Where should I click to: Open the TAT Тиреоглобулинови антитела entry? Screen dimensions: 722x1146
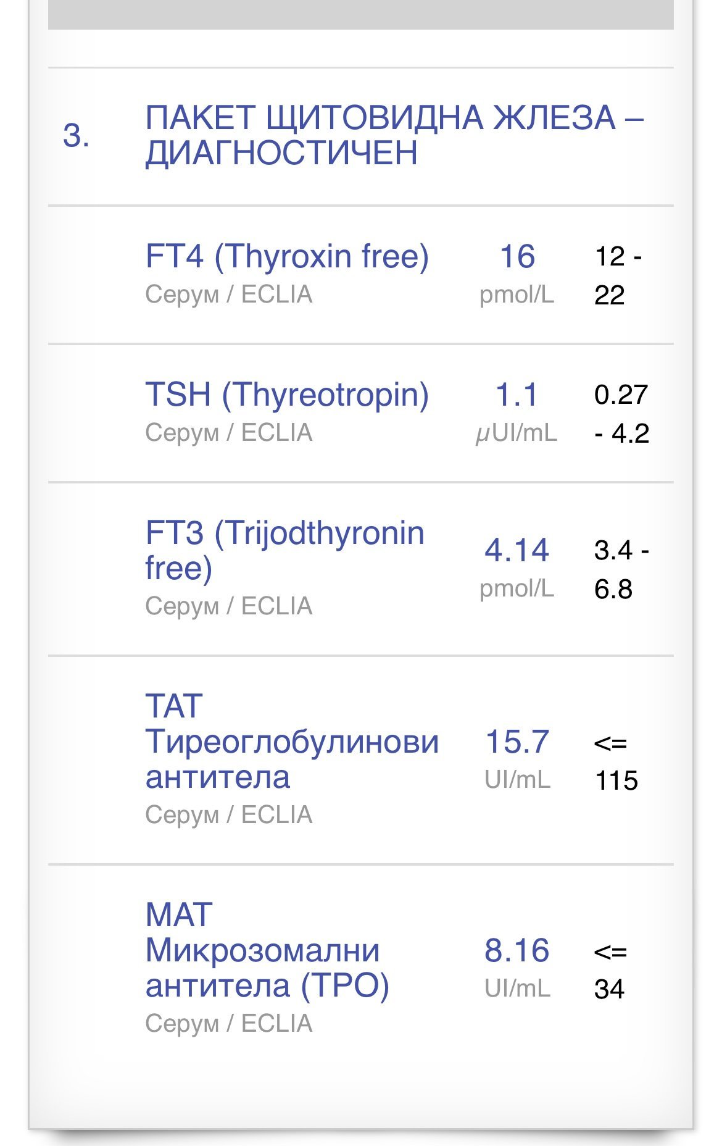click(x=292, y=741)
